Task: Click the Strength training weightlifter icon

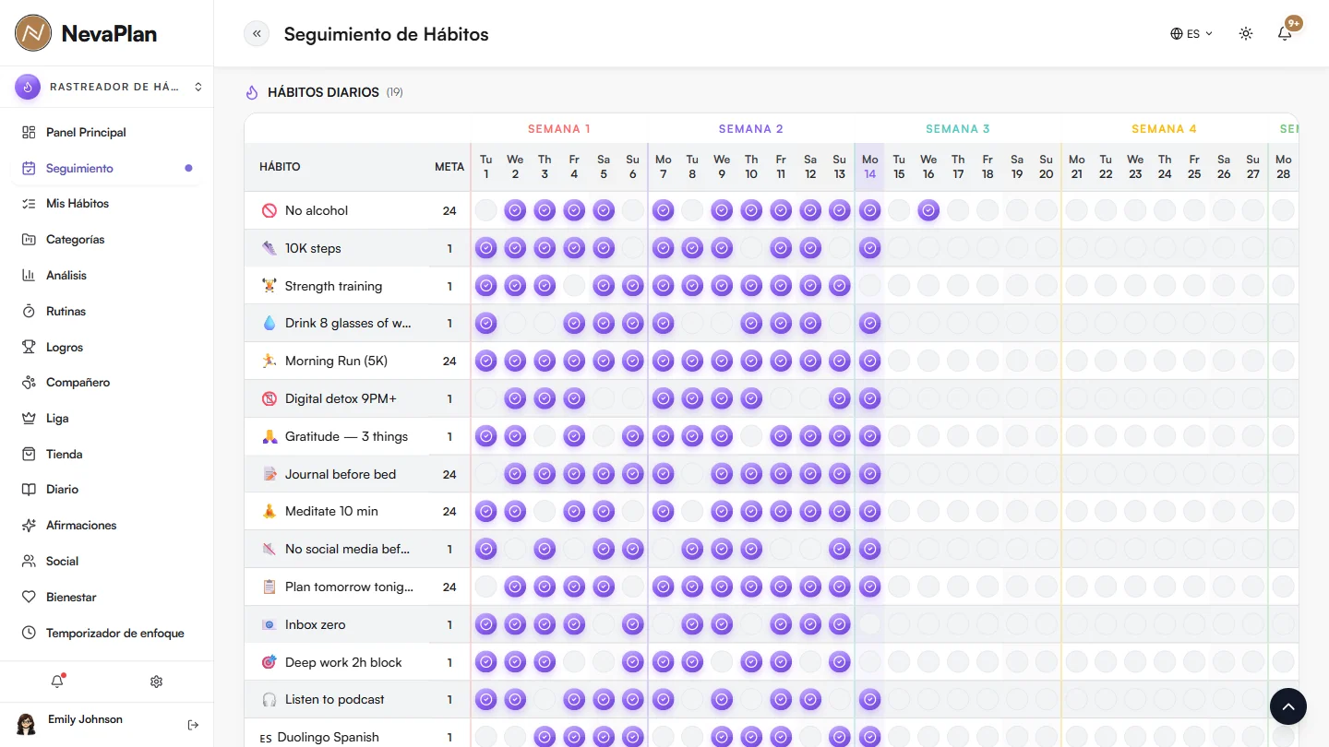Action: click(269, 286)
